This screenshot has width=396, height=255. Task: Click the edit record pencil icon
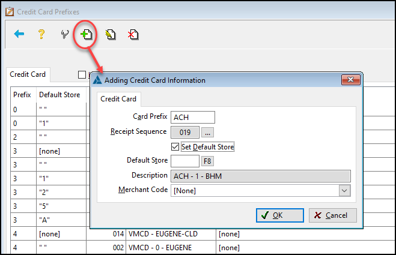point(110,34)
